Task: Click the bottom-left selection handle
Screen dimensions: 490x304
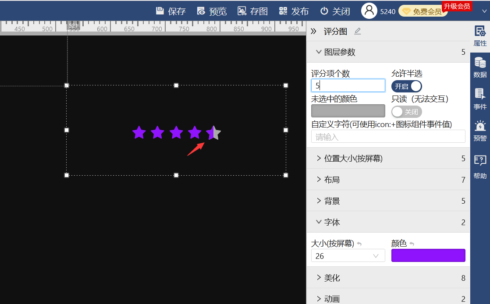Action: 67,175
